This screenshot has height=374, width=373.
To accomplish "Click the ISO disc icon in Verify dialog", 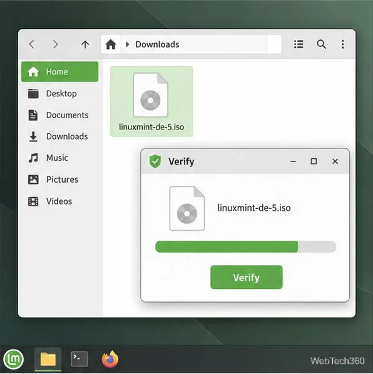I will pyautogui.click(x=187, y=208).
